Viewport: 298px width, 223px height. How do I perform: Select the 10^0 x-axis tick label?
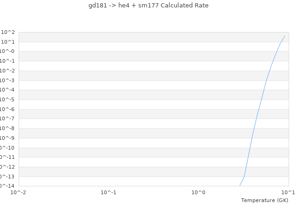199,192
